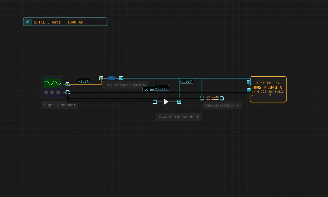Click the resistor's right terminal pin

222,99
